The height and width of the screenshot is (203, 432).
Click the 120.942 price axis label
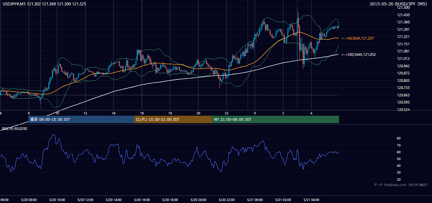click(x=403, y=66)
